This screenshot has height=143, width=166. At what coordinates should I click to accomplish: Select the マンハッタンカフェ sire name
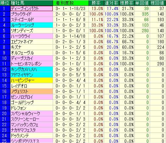tap(32, 124)
